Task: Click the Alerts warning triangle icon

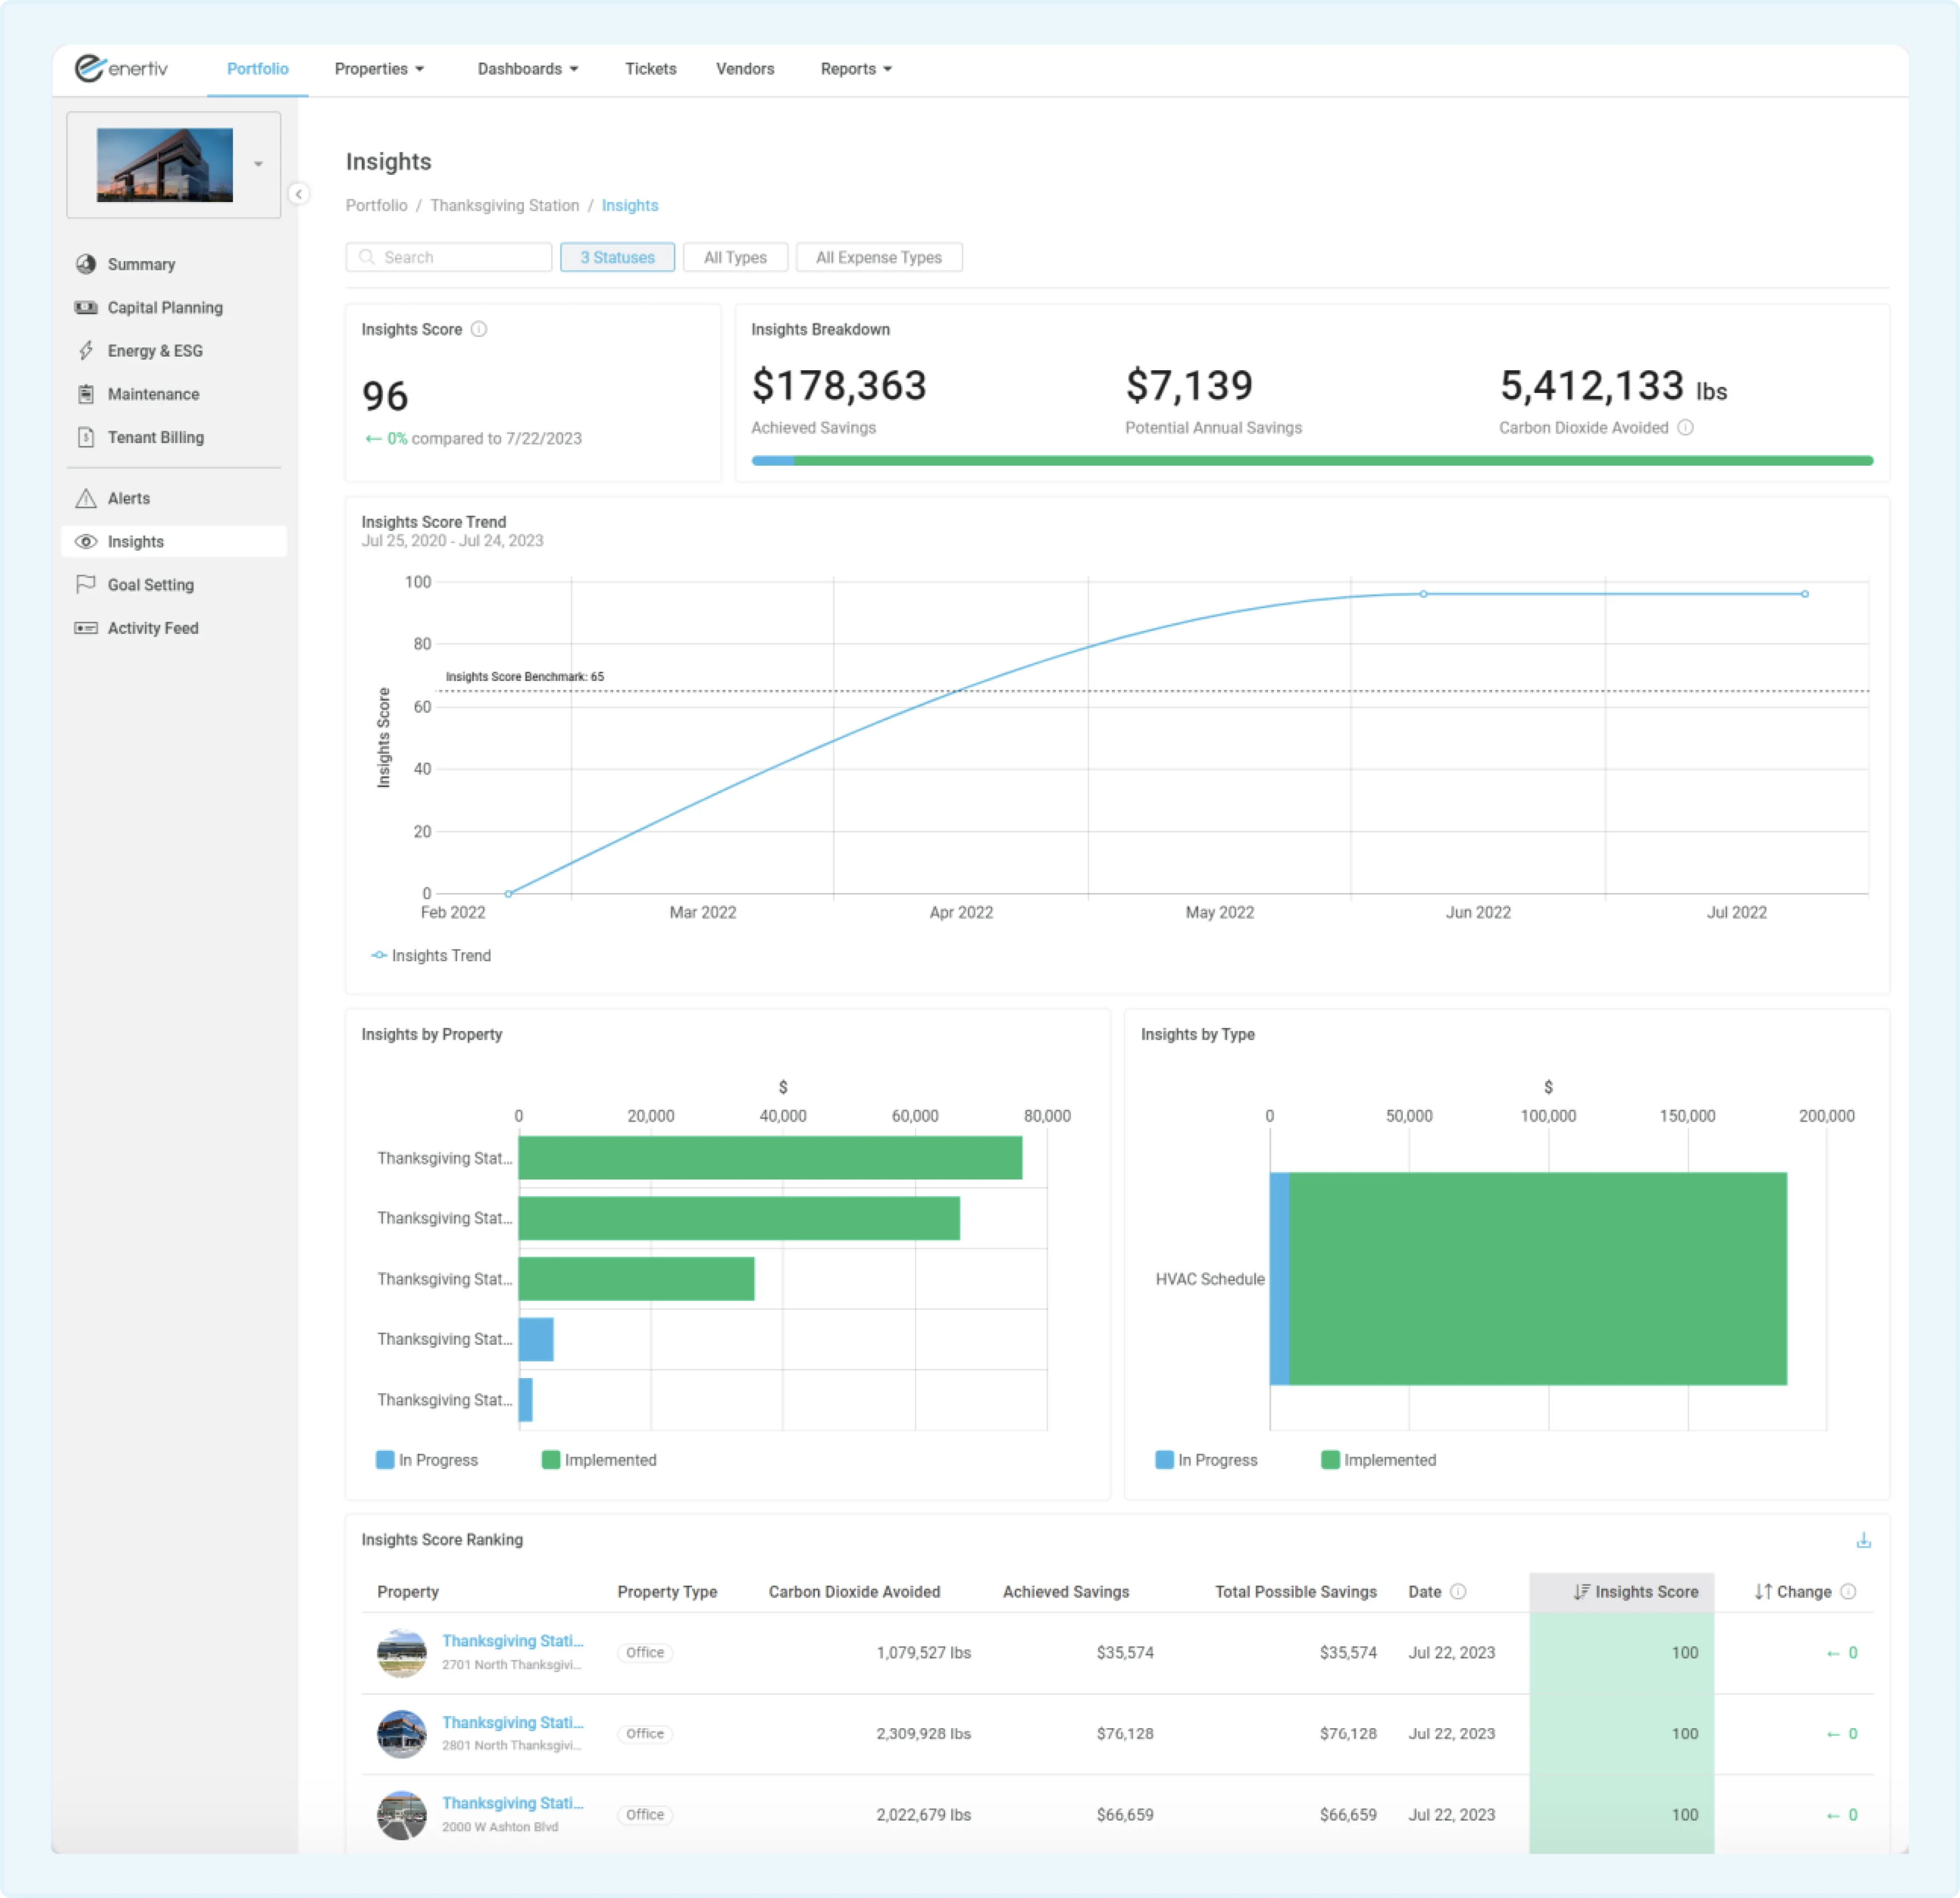Action: pyautogui.click(x=86, y=498)
